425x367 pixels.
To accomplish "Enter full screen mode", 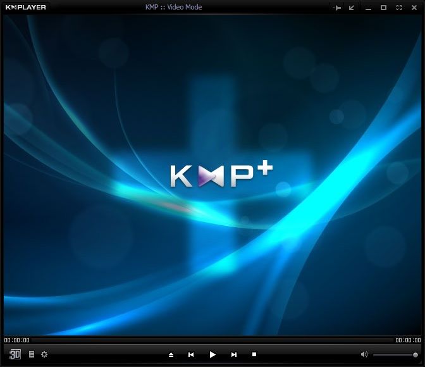I will click(x=398, y=8).
